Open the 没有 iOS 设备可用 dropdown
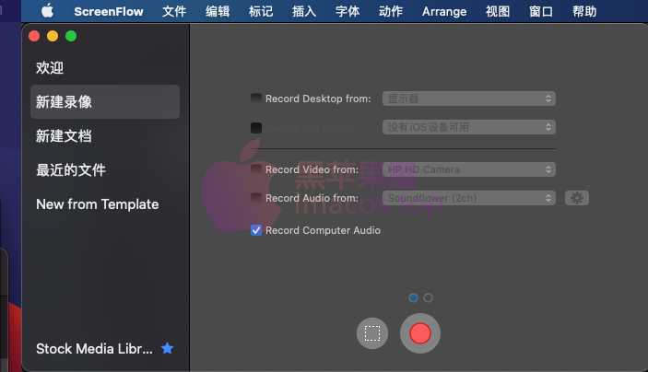This screenshot has height=372, width=648. pyautogui.click(x=469, y=127)
